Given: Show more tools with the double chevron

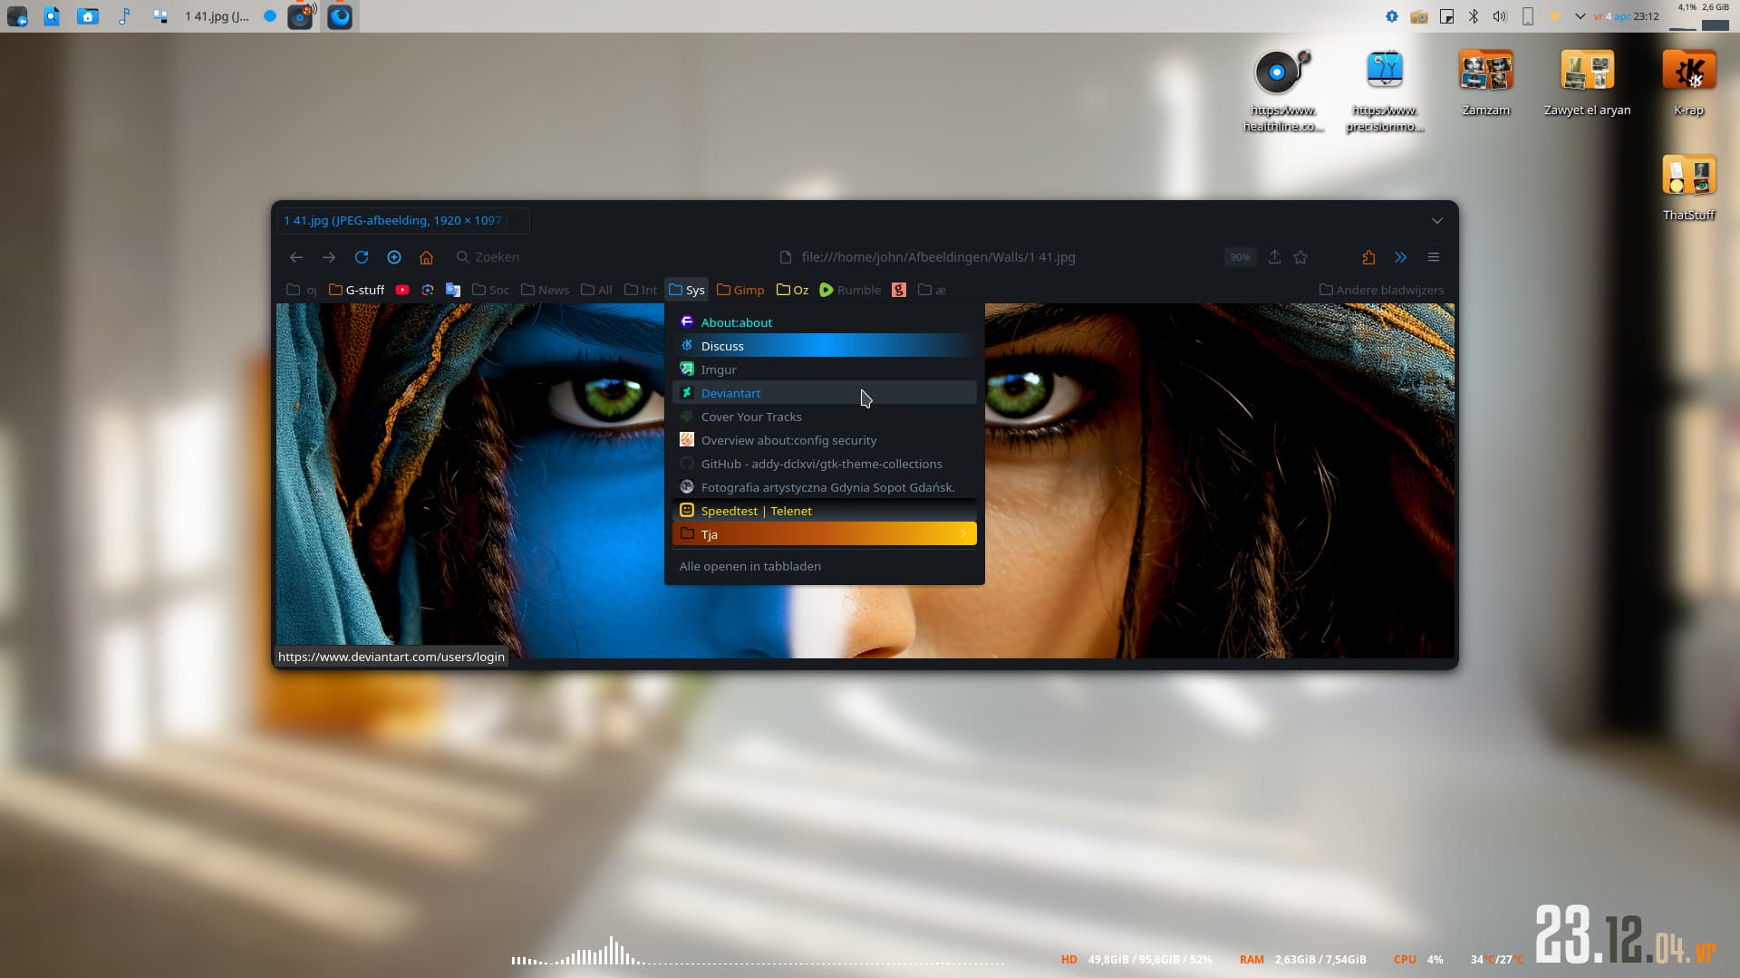Looking at the screenshot, I should tap(1401, 257).
